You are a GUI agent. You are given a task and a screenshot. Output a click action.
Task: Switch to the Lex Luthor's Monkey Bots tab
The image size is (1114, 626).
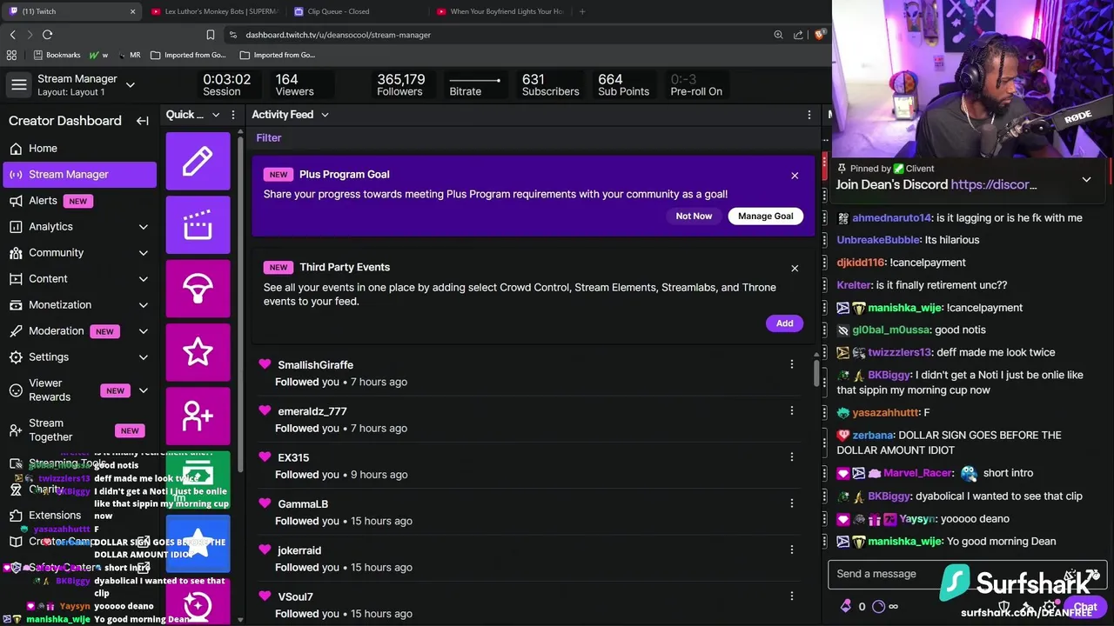tap(215, 11)
